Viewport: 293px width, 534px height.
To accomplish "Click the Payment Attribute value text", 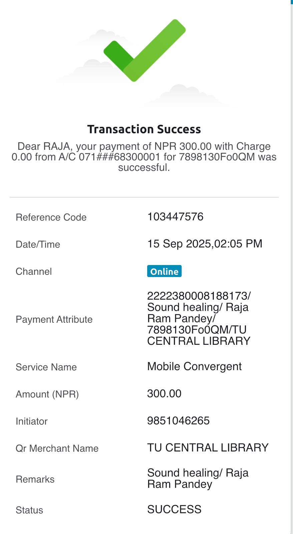I will click(199, 318).
